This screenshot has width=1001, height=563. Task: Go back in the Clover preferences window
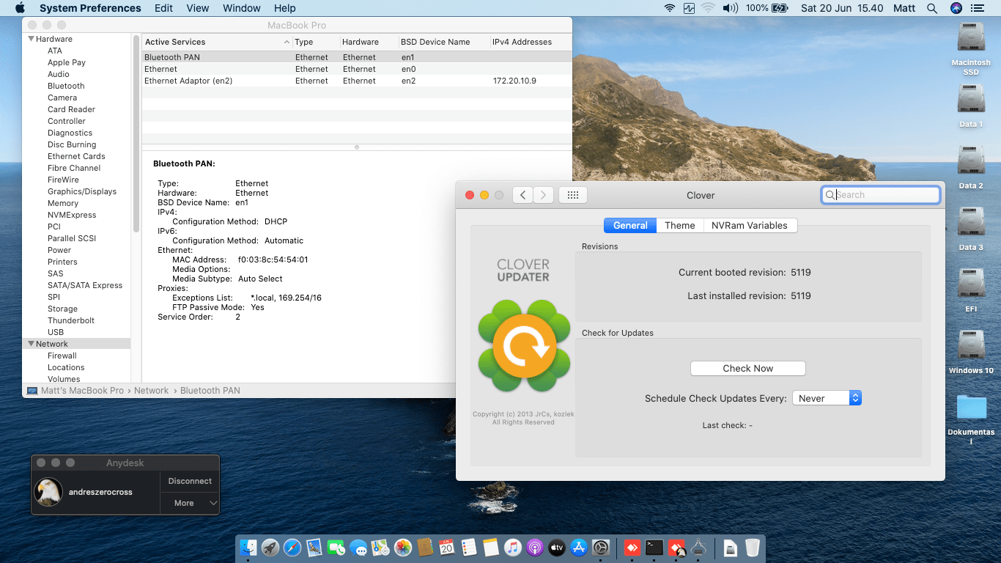(x=522, y=195)
